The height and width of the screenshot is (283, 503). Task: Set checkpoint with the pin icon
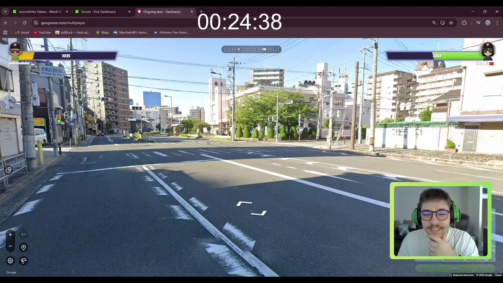point(24,248)
